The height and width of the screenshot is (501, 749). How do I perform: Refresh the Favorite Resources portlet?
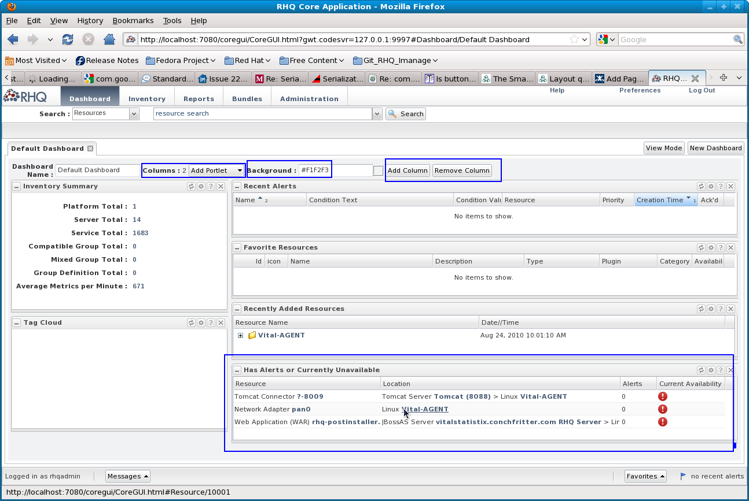tap(701, 247)
